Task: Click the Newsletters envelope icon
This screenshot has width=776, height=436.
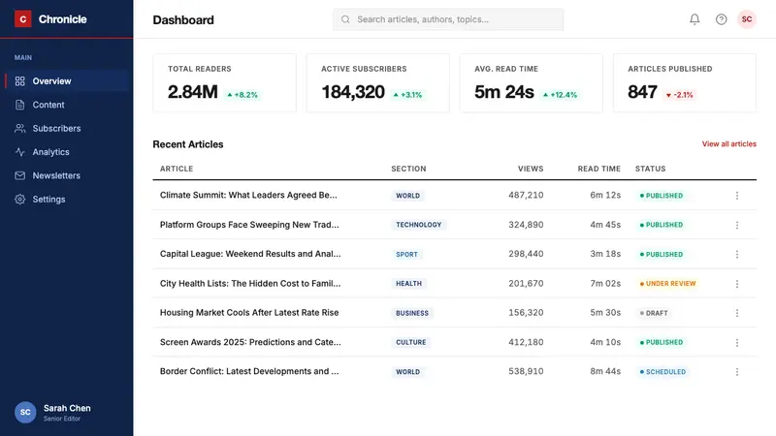Action: (x=19, y=175)
